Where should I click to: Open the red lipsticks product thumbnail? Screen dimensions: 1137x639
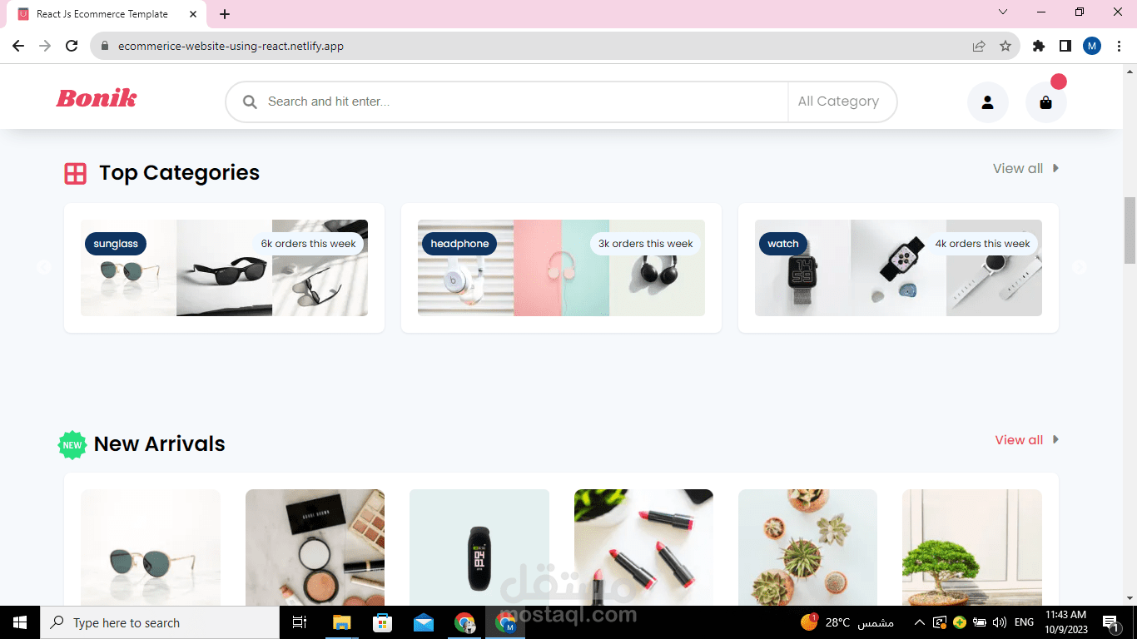[x=643, y=547]
